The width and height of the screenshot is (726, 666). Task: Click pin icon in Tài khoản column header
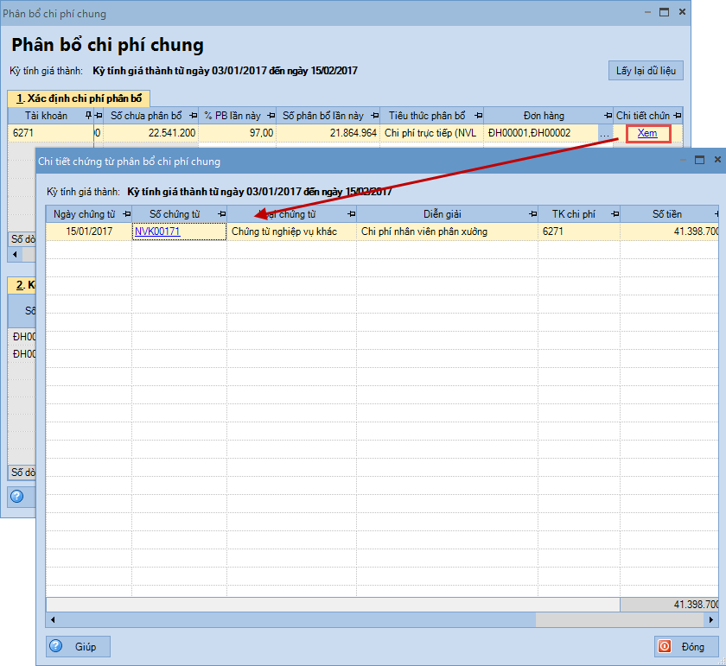click(x=88, y=116)
